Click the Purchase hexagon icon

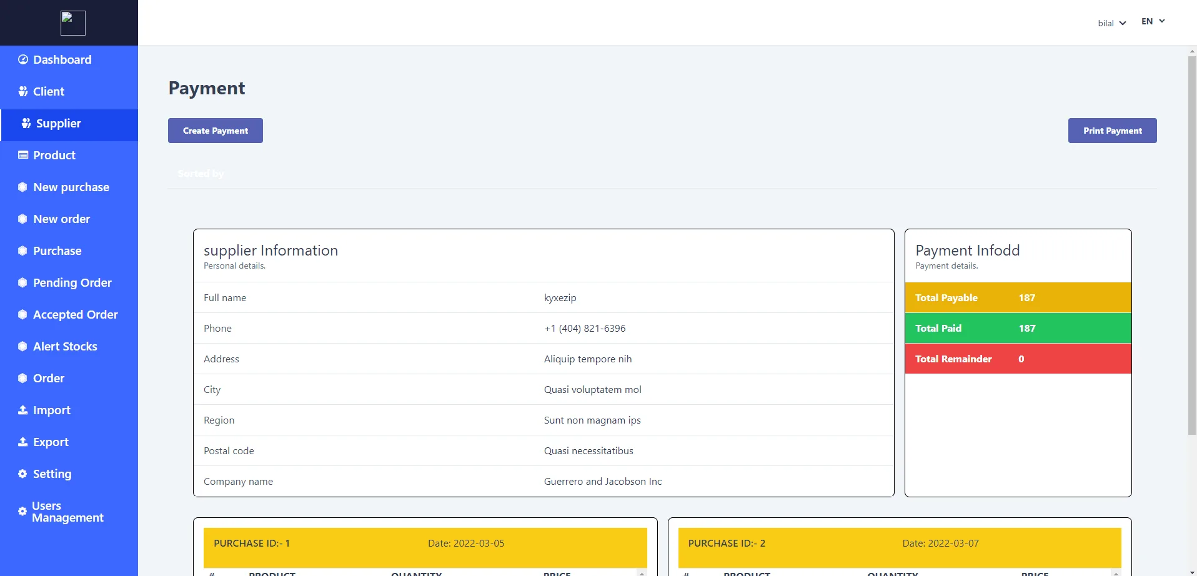coord(23,251)
